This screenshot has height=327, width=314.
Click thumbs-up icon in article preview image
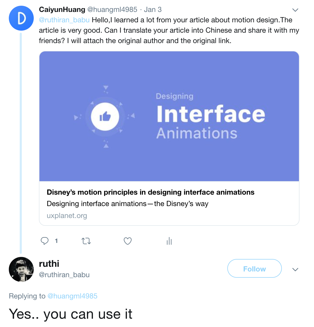(x=105, y=117)
